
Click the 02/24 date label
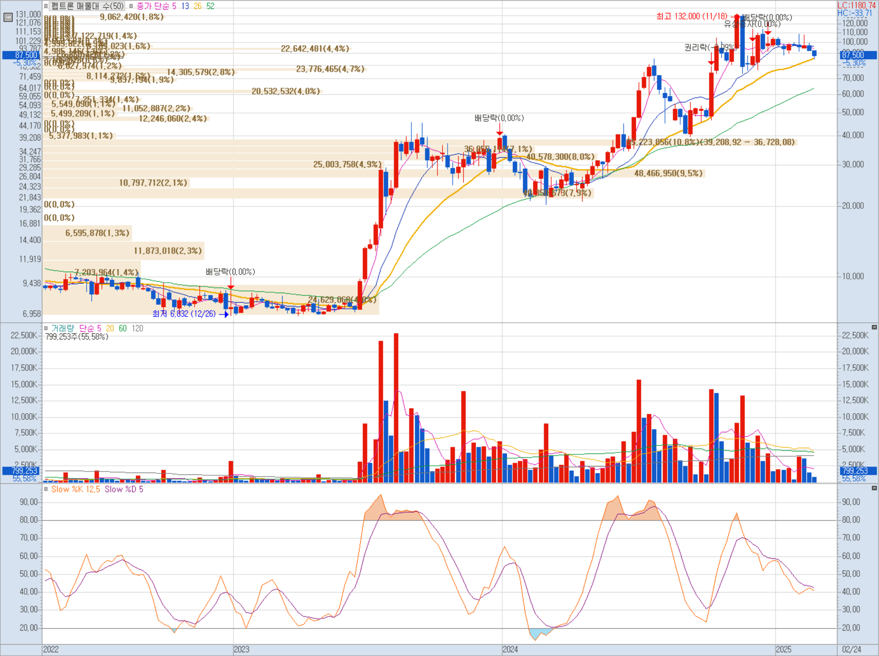coord(851,649)
